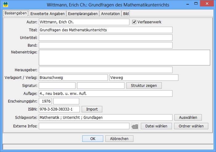This screenshot has width=216, height=152.
Task: Click the empty Band field
Action: [x=106, y=45]
